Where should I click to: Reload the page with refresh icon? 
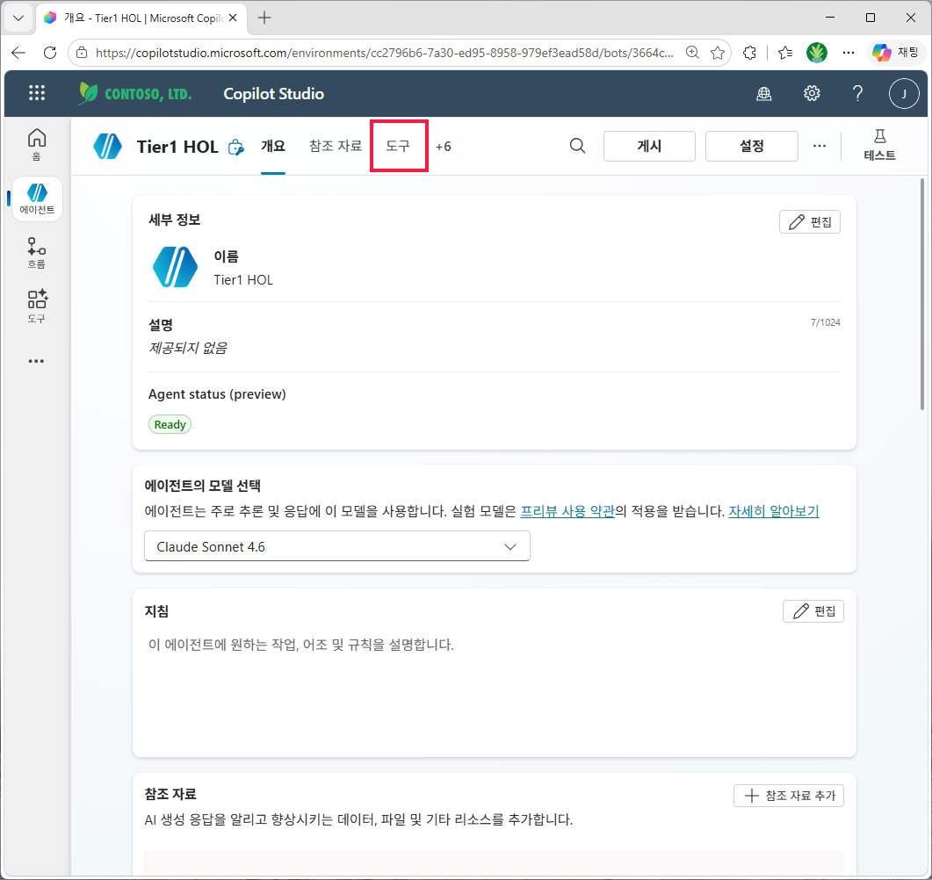50,53
